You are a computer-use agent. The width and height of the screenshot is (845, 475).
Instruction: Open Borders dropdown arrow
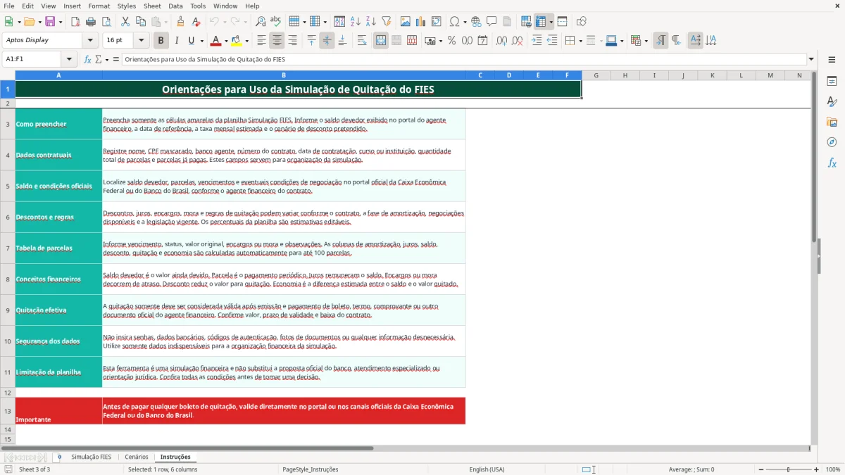(x=581, y=41)
